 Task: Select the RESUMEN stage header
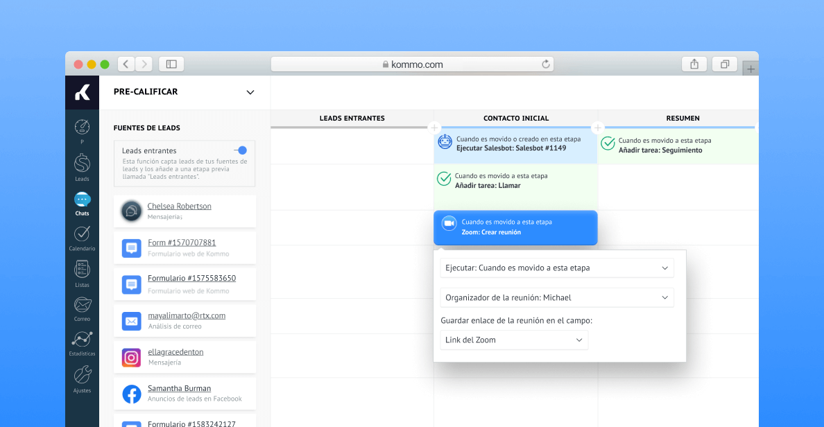pos(683,119)
